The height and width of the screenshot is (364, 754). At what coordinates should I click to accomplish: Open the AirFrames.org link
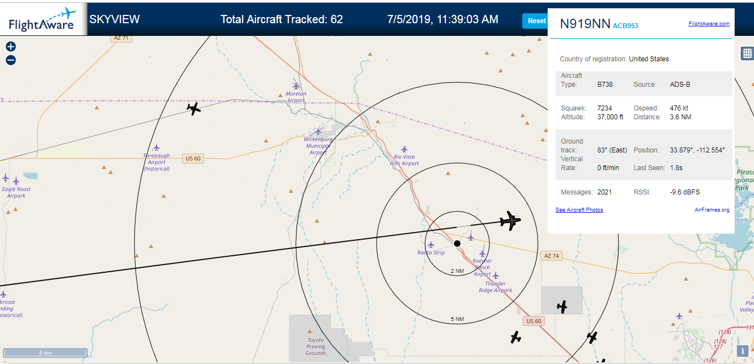point(712,210)
